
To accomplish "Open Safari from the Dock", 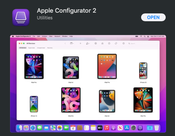I will [33, 128].
